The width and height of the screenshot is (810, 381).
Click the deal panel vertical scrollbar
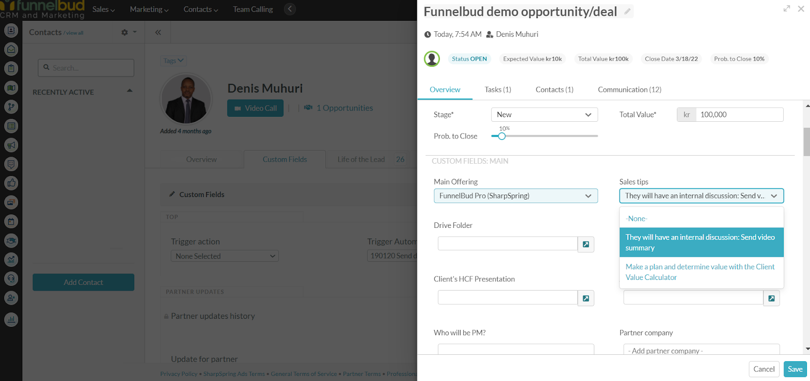coord(806,142)
